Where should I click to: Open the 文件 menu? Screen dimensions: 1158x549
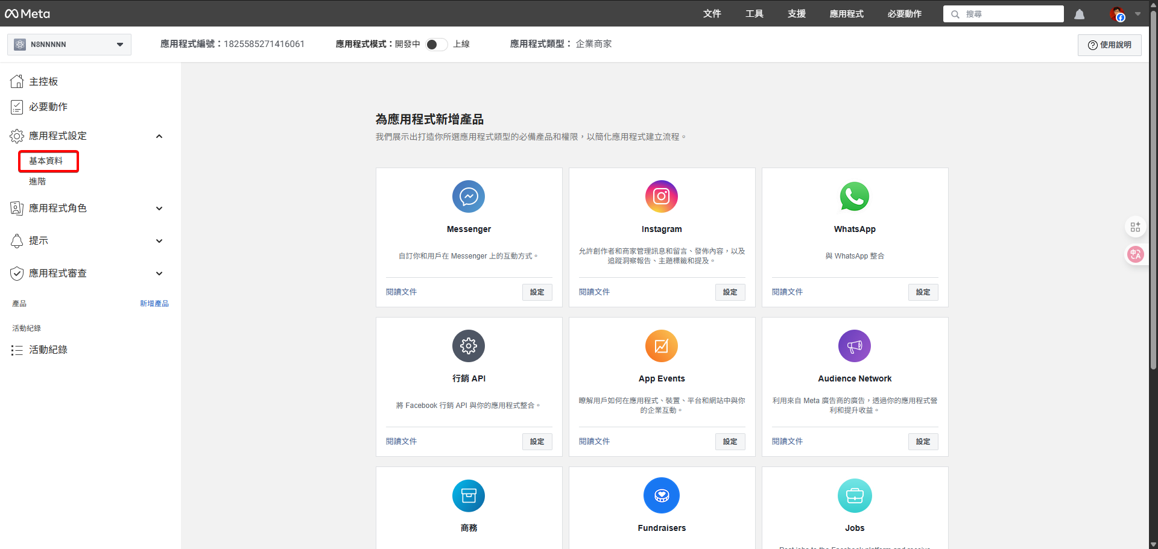712,14
